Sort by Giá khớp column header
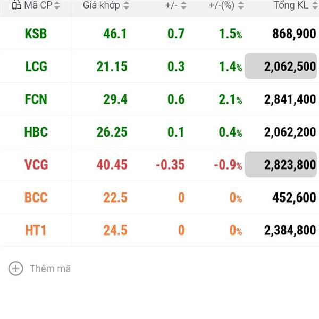The width and height of the screenshot is (319, 319). (101, 6)
